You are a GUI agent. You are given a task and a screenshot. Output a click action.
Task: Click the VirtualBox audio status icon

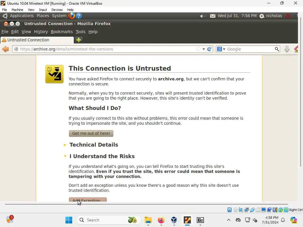[x=241, y=210]
